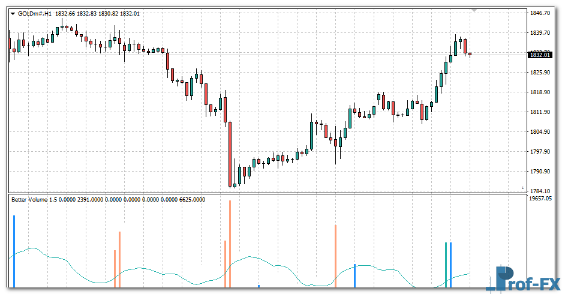Click the current price tag 1832.01

pos(539,55)
